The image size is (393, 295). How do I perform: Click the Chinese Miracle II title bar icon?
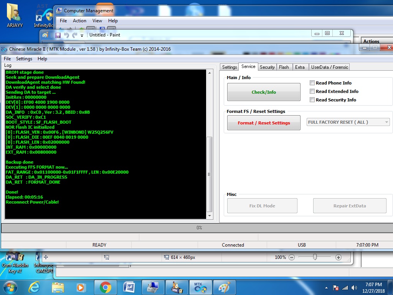pyautogui.click(x=4, y=49)
